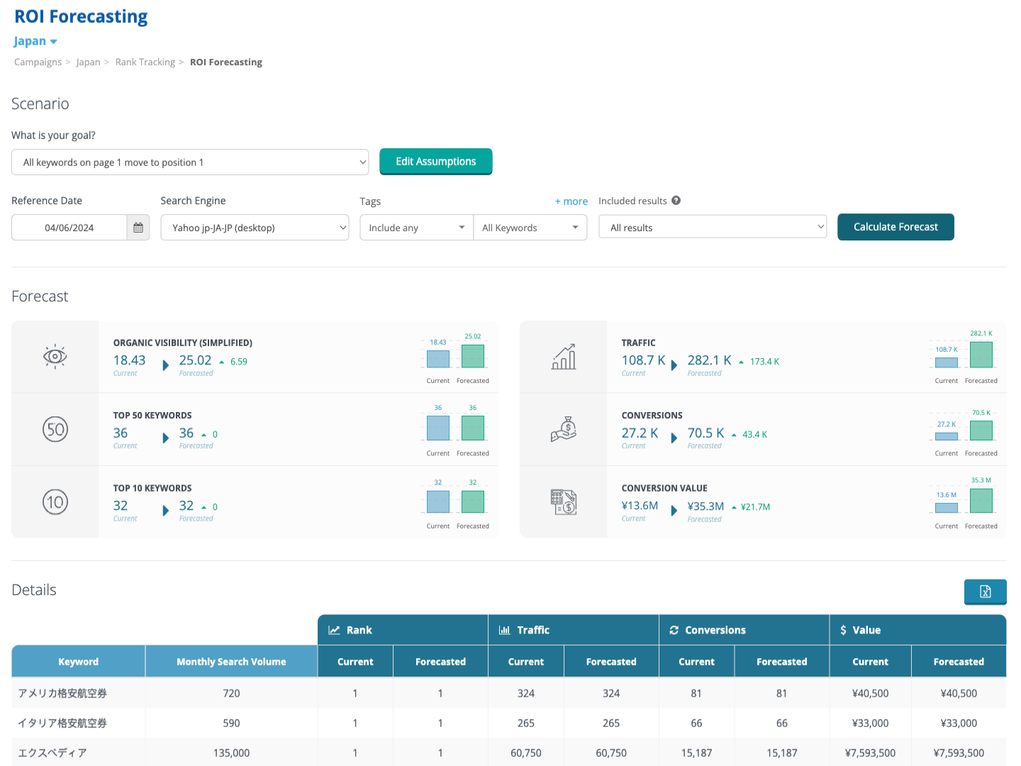1021x766 pixels.
Task: Click the Traffic bar chart header icon
Action: click(505, 630)
